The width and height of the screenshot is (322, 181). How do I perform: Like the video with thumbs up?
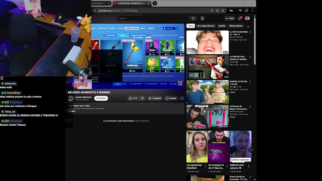[x=133, y=98]
